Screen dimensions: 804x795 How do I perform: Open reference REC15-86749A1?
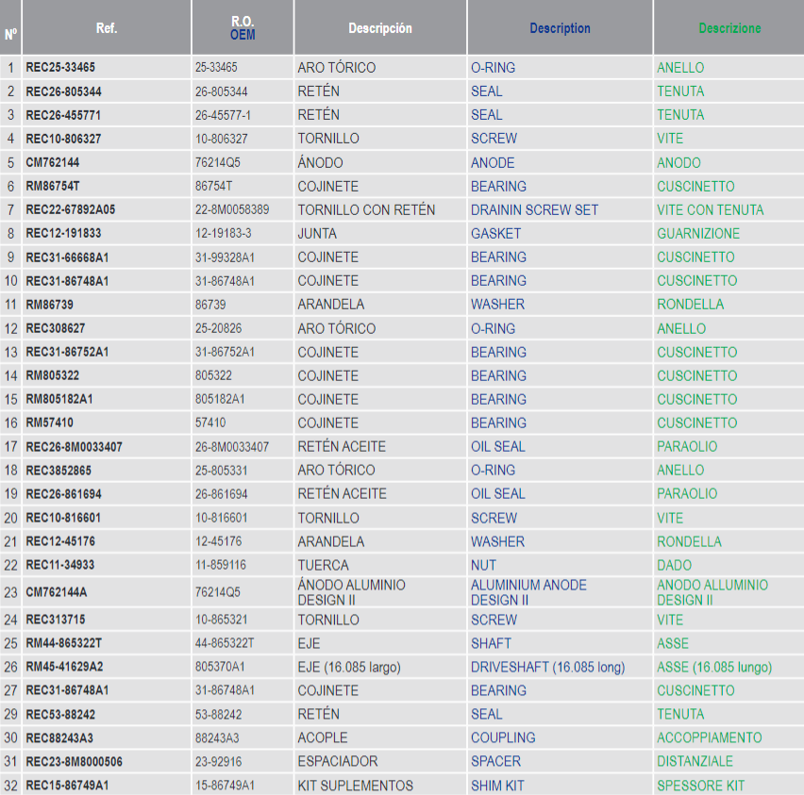click(x=67, y=786)
